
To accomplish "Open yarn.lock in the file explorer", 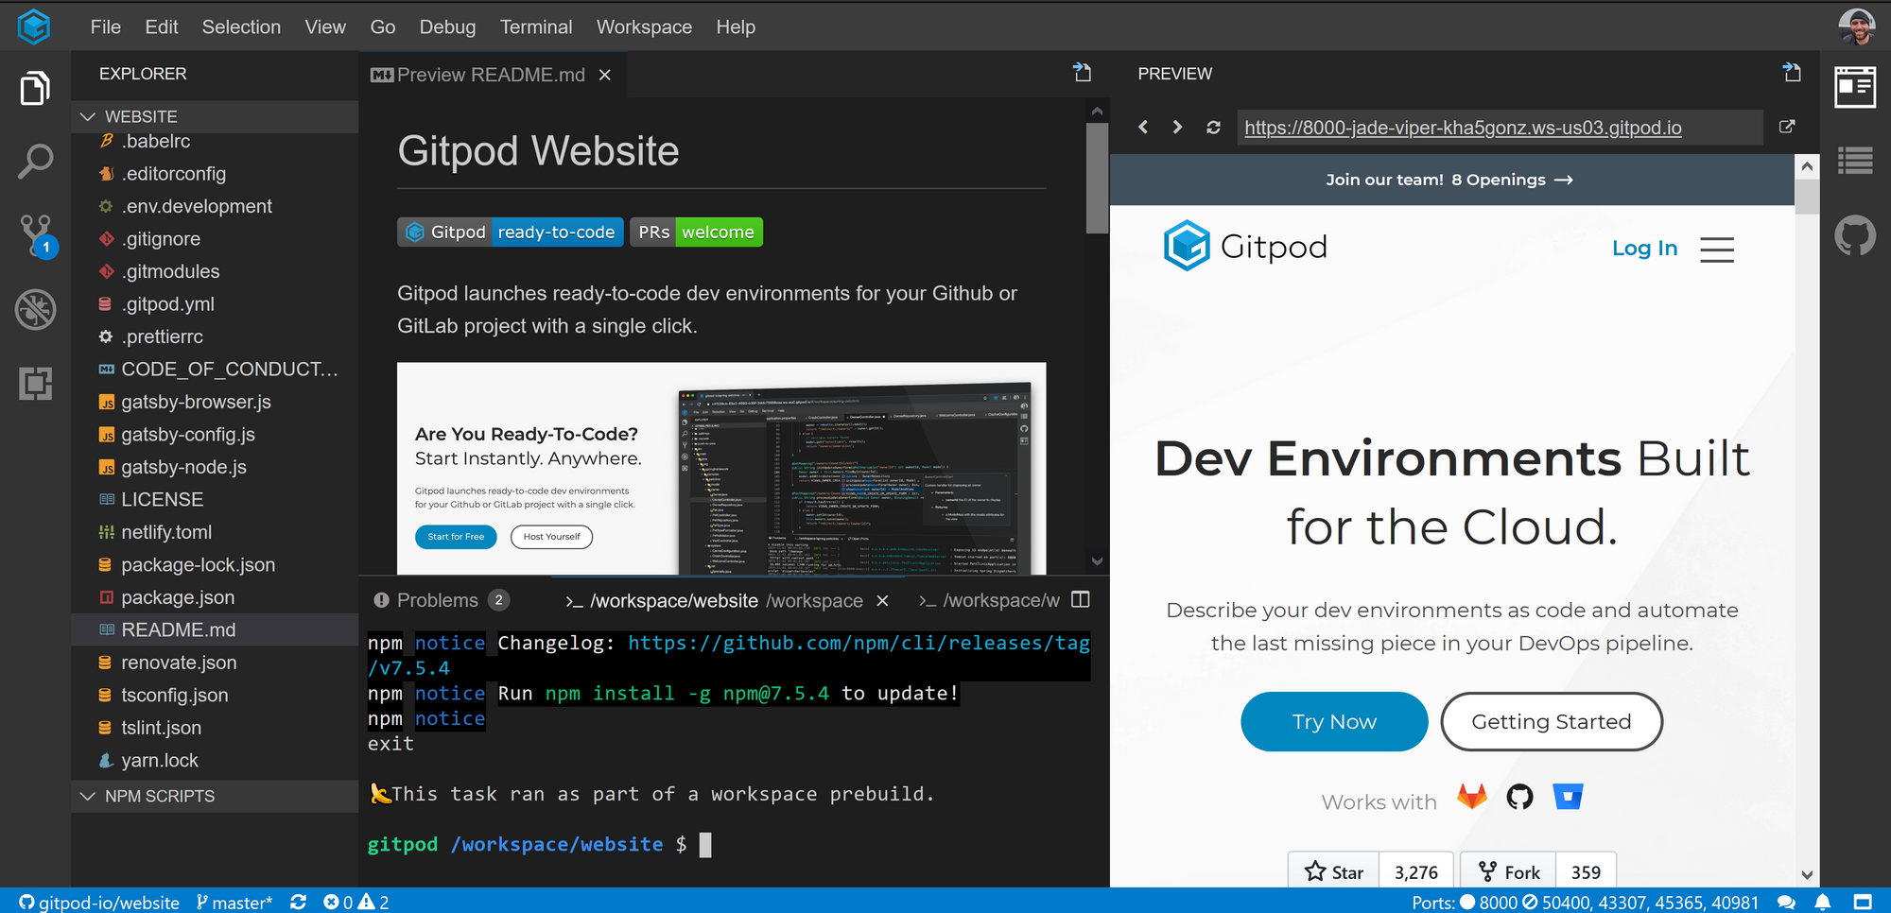I will (x=215, y=760).
